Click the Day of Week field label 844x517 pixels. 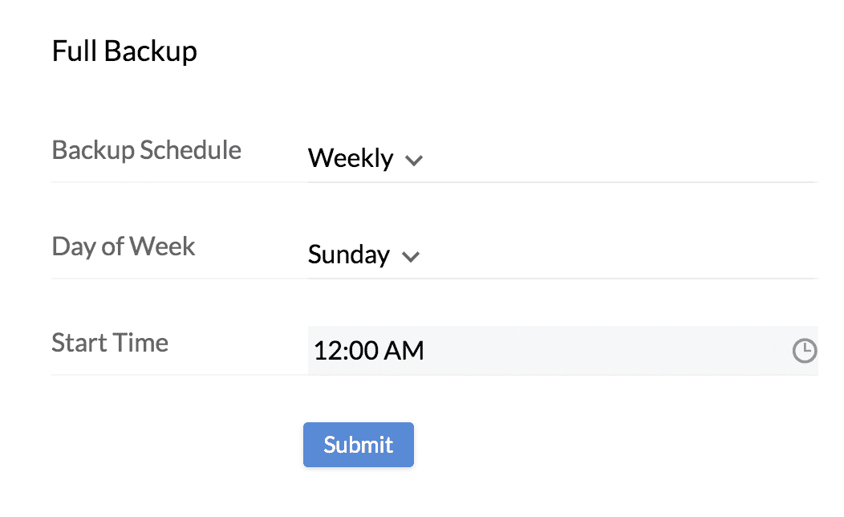pos(123,246)
